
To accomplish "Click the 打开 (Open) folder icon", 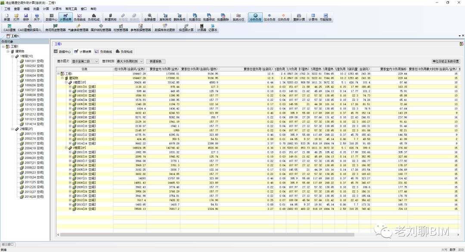I will [16, 17].
